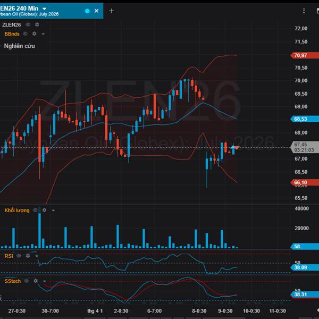This screenshot has width=319, height=319.
Task: Expand the SStoch dropdown arrow
Action: (45, 282)
